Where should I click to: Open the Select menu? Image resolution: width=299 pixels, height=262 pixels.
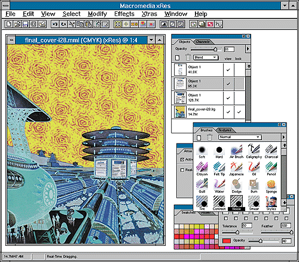(71, 14)
